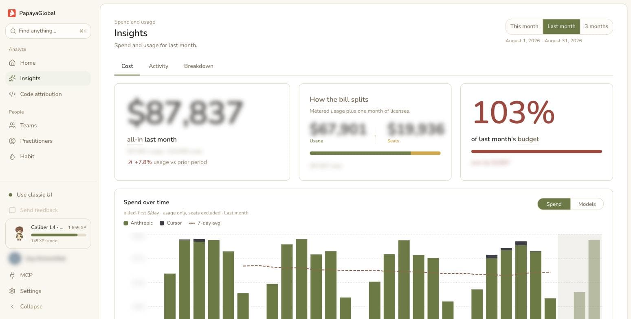Click the Teams people icon
This screenshot has width=631, height=319.
12,125
